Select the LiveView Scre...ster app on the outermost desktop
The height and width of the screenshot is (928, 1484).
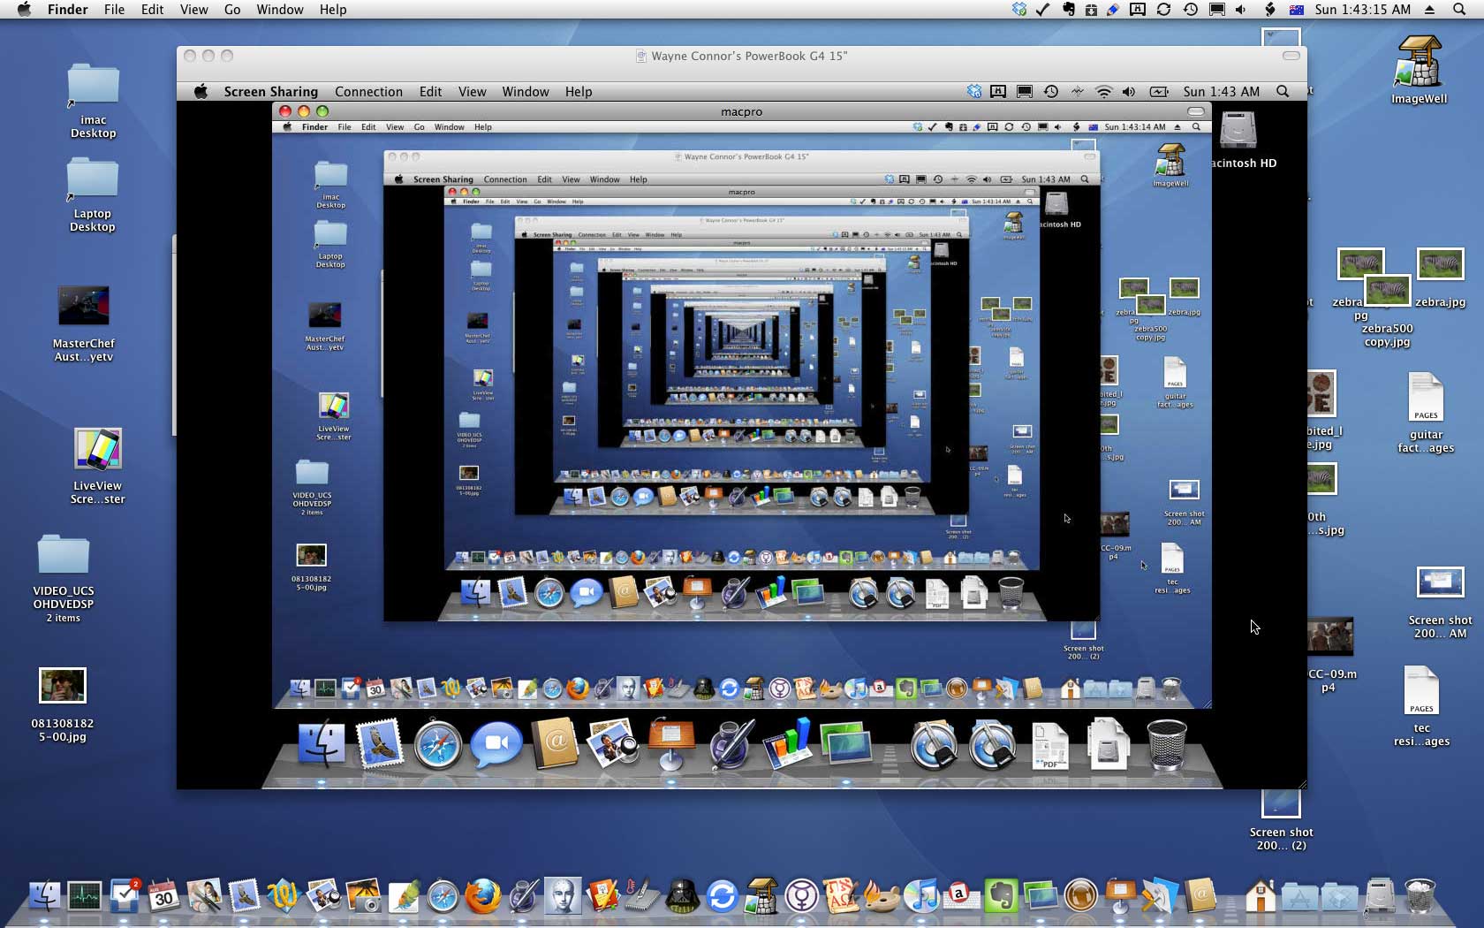point(98,466)
